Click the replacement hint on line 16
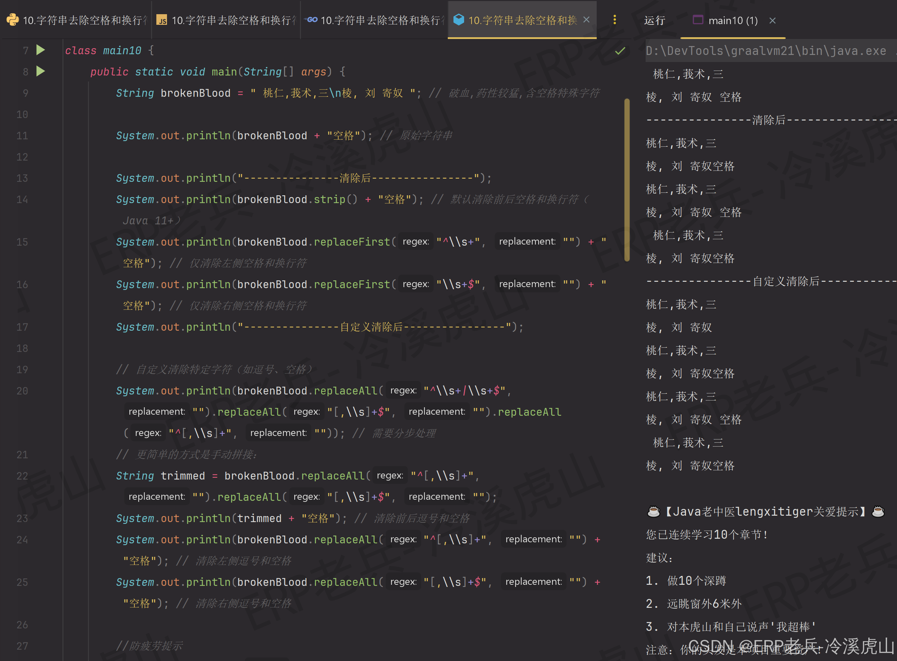This screenshot has height=661, width=897. click(x=527, y=284)
